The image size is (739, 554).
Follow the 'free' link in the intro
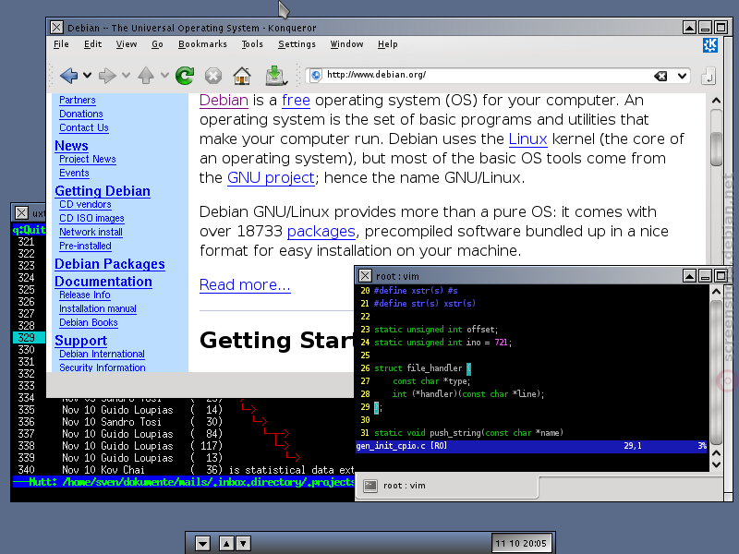(x=296, y=101)
